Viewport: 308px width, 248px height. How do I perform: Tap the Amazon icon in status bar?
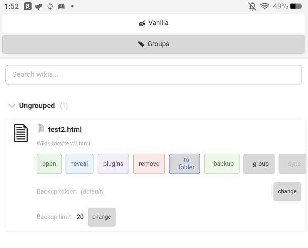tap(27, 6)
